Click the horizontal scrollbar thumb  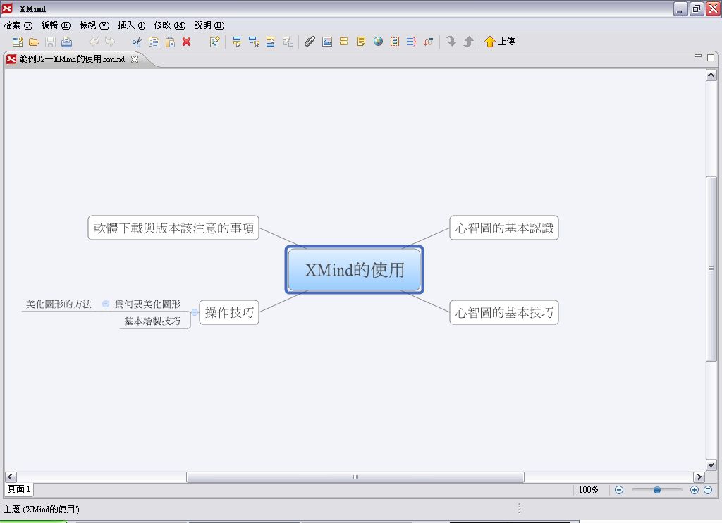[355, 477]
